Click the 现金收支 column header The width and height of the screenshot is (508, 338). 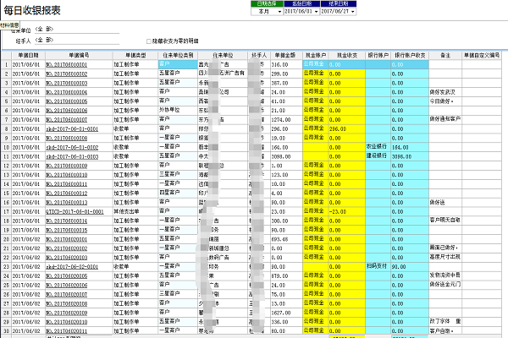(x=345, y=55)
